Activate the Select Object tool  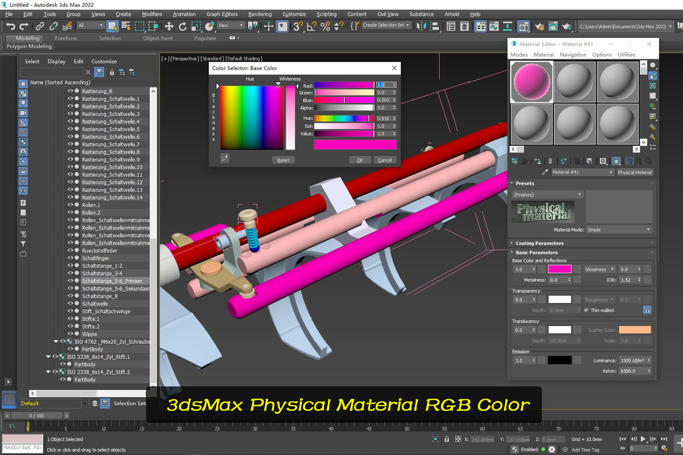pyautogui.click(x=112, y=26)
